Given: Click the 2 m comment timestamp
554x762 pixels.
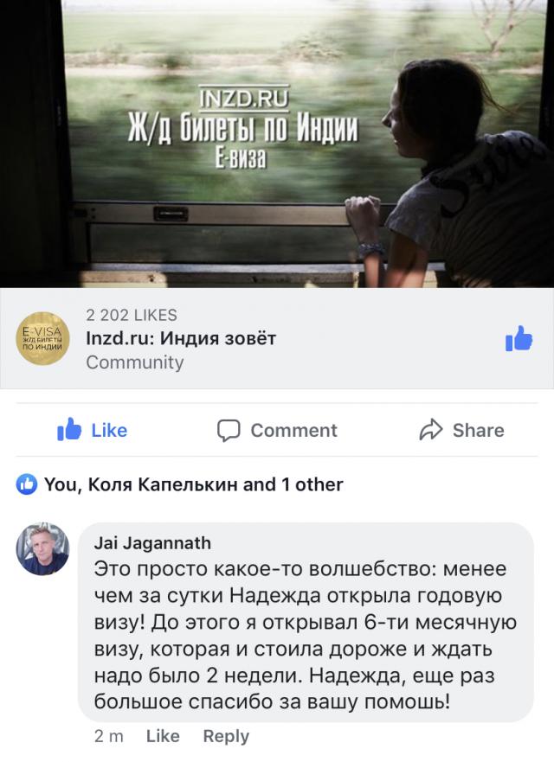Looking at the screenshot, I should [108, 736].
